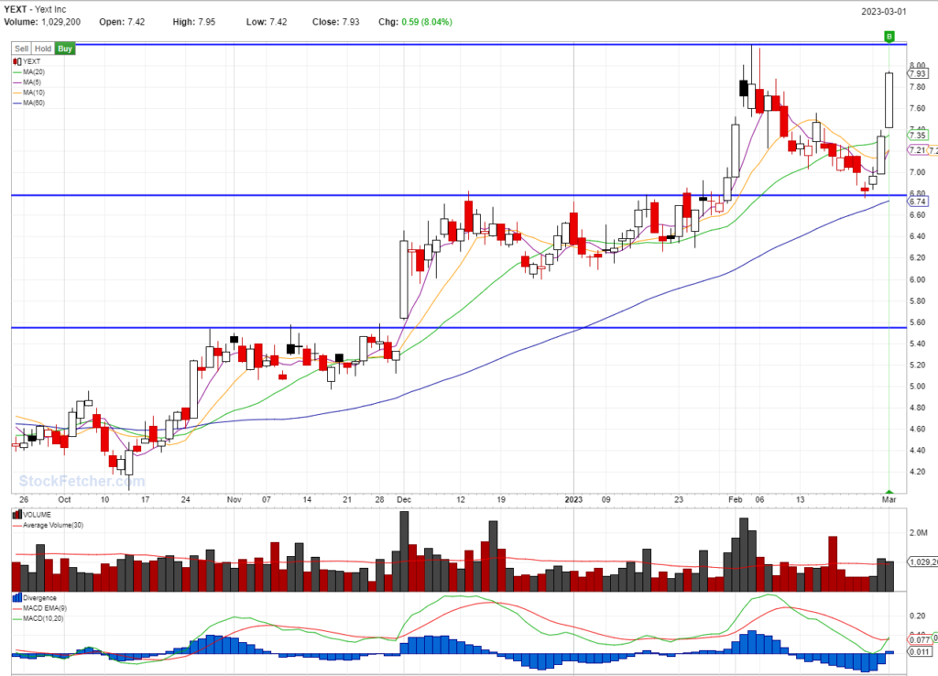Click the 5.00 price axis label
Screen dimensions: 938x676
[917, 387]
